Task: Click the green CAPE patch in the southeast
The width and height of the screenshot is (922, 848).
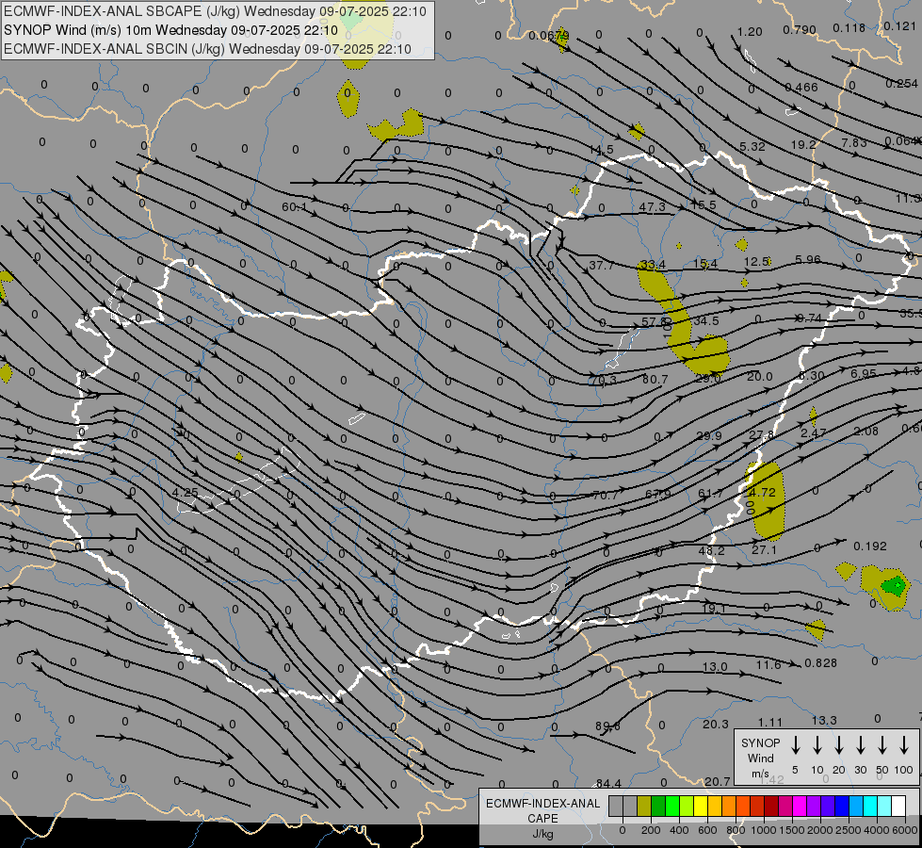Action: [x=895, y=586]
